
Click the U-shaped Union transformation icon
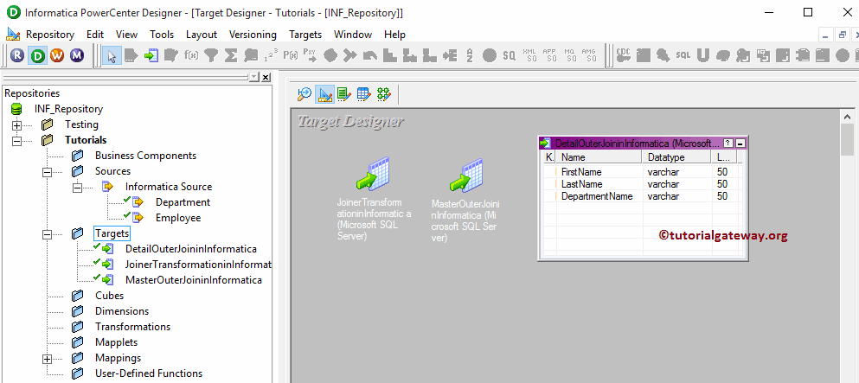tap(703, 55)
